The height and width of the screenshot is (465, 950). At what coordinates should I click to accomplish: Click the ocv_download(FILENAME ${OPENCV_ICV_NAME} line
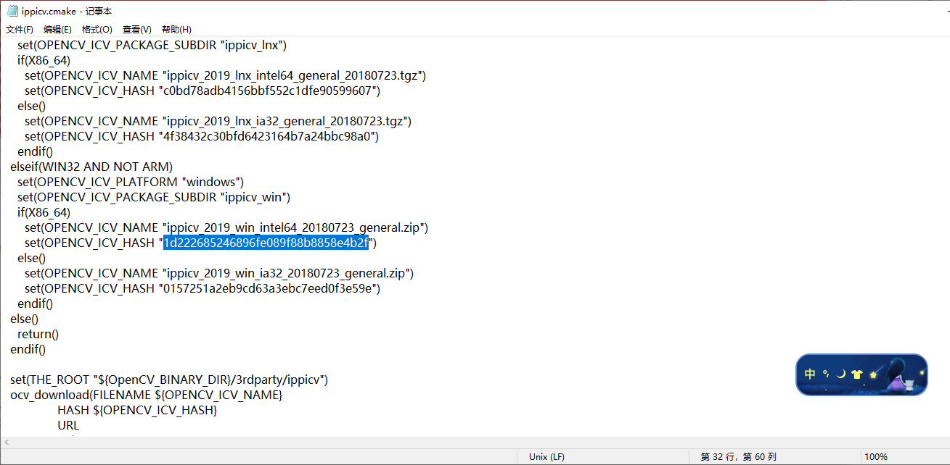coord(146,395)
